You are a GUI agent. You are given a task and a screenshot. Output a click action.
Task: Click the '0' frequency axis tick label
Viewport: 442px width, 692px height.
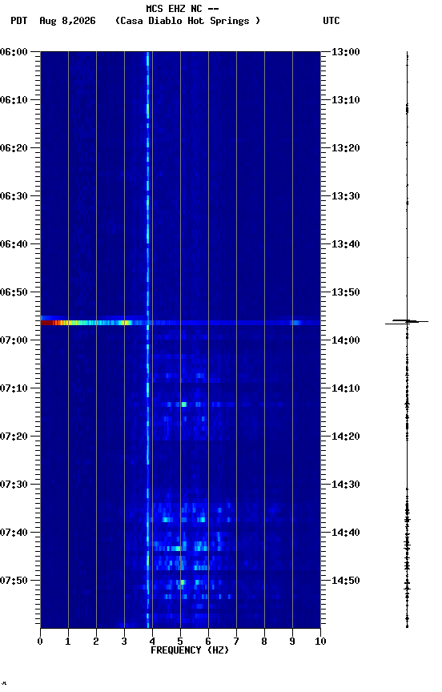click(x=40, y=642)
